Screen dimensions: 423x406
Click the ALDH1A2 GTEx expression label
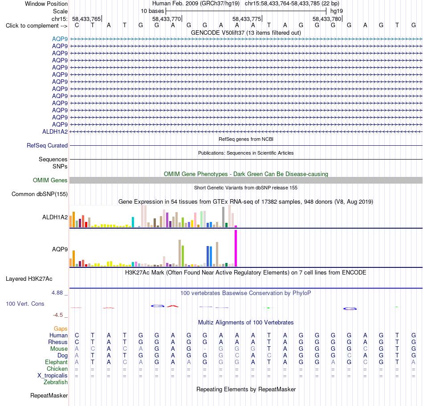pyautogui.click(x=55, y=217)
